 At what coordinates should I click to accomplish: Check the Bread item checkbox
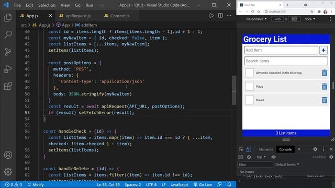pos(249,100)
